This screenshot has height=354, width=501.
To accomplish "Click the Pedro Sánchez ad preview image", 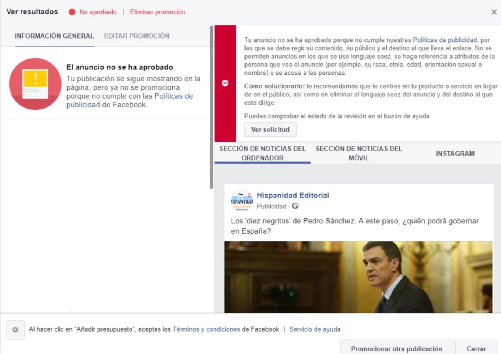I will [358, 277].
